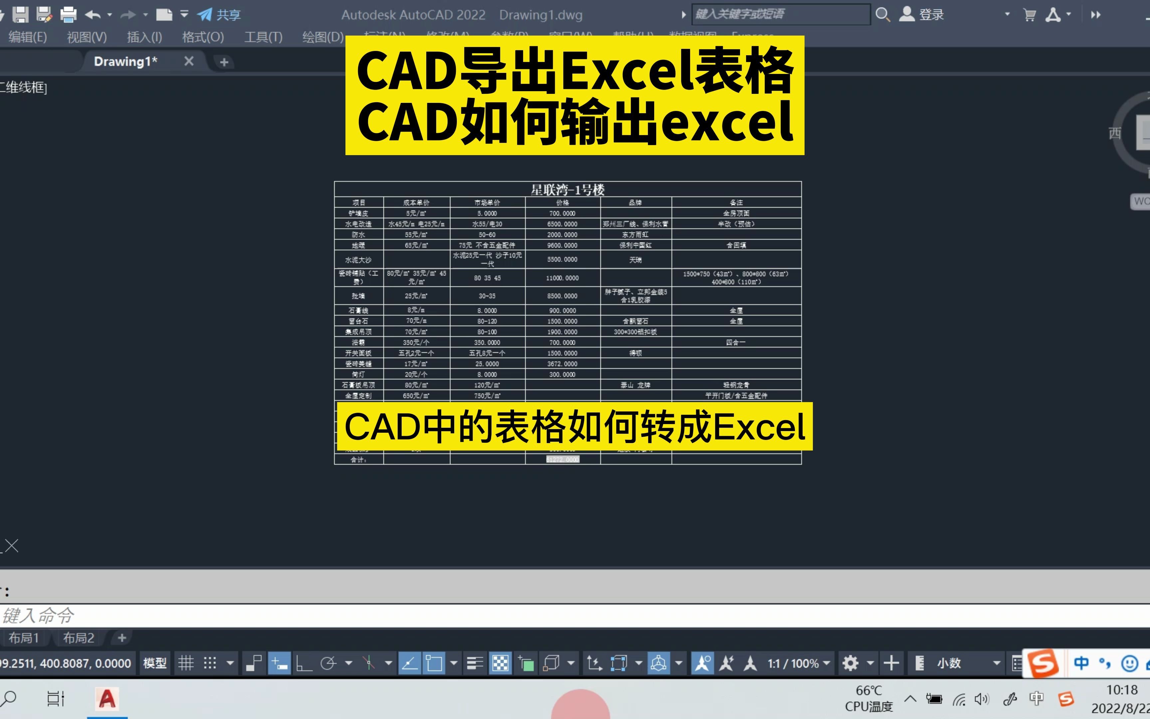This screenshot has width=1150, height=719.
Task: Click the command line input 键入命令
Action: pyautogui.click(x=575, y=615)
